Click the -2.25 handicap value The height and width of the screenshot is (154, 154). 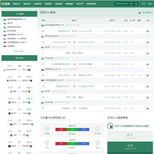coord(126,31)
